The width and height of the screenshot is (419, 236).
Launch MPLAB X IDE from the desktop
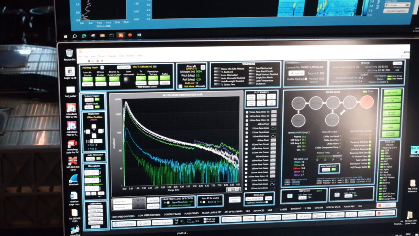[73, 160]
